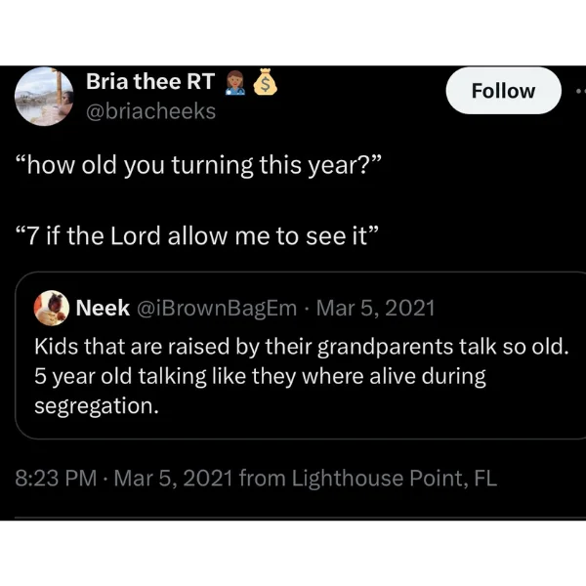Click the quoted text "5 year old talking"
The width and height of the screenshot is (586, 586).
tap(120, 376)
